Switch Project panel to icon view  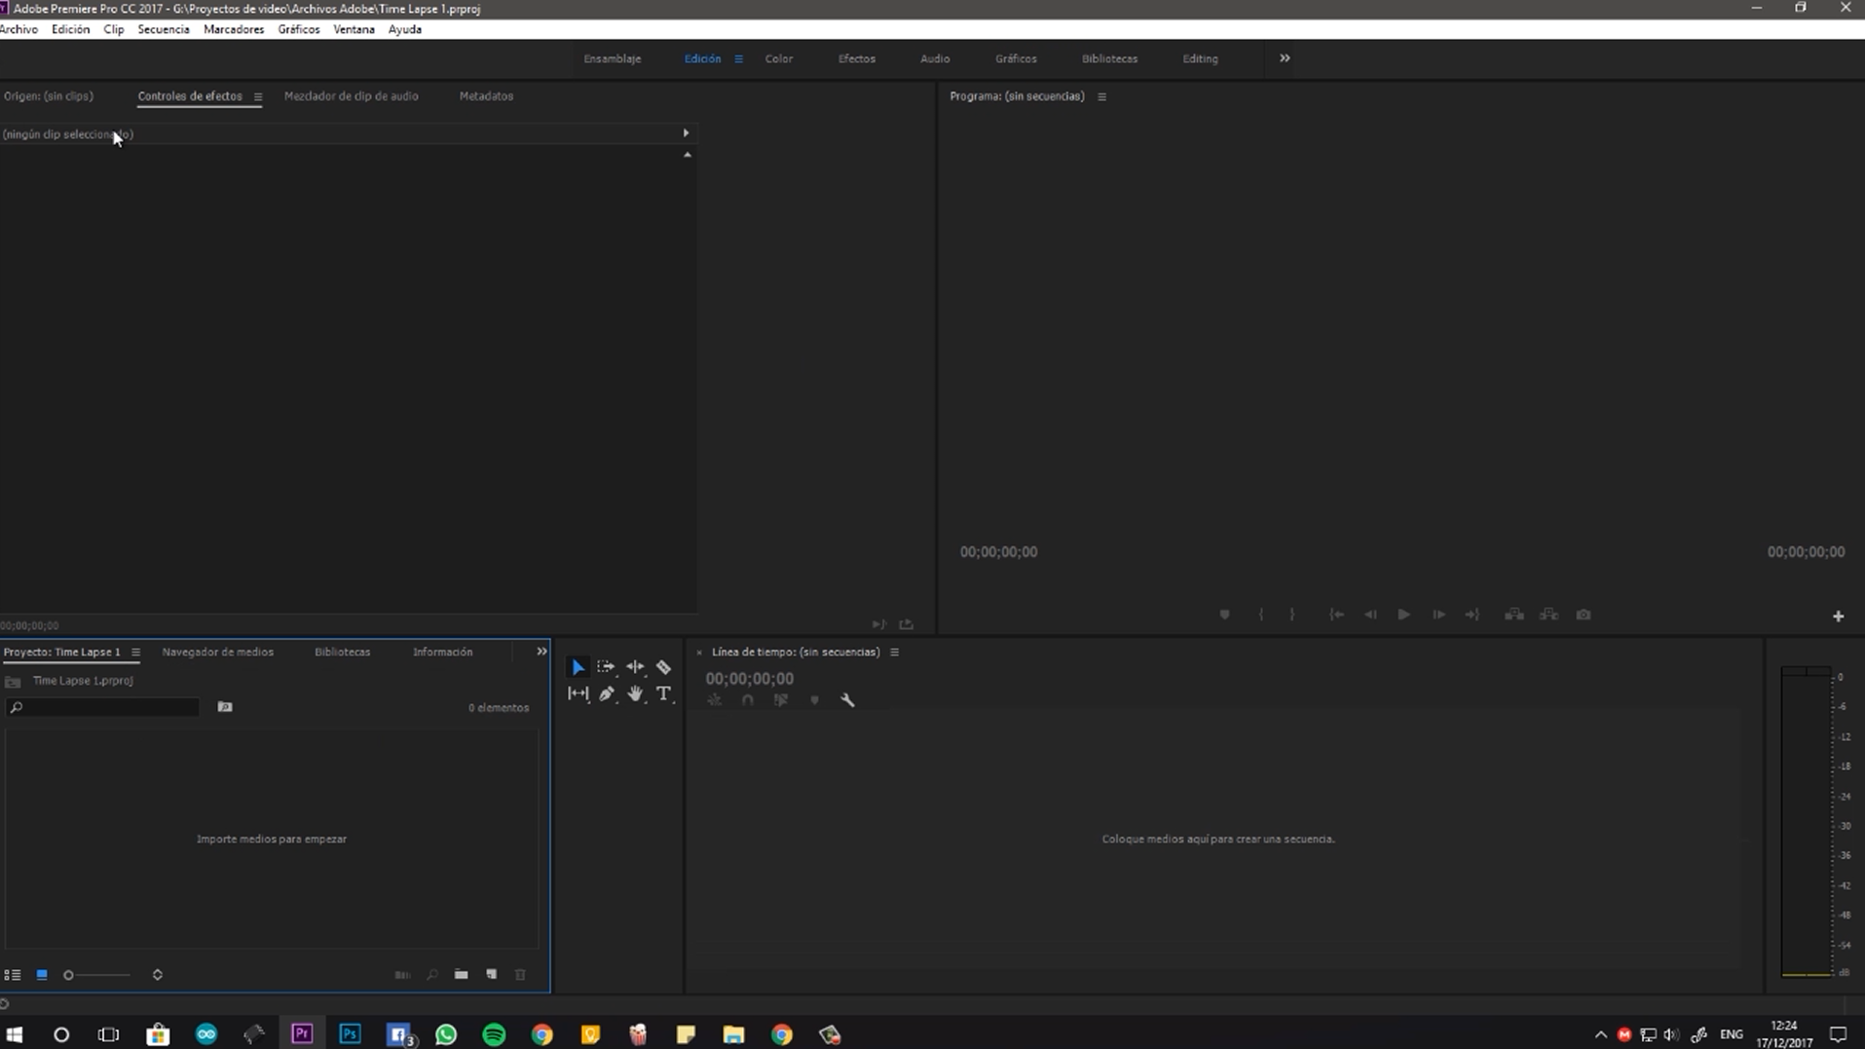[42, 975]
